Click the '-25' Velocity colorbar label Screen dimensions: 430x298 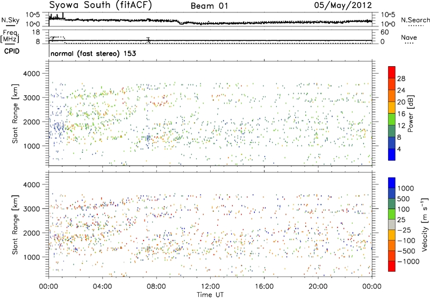(404, 230)
